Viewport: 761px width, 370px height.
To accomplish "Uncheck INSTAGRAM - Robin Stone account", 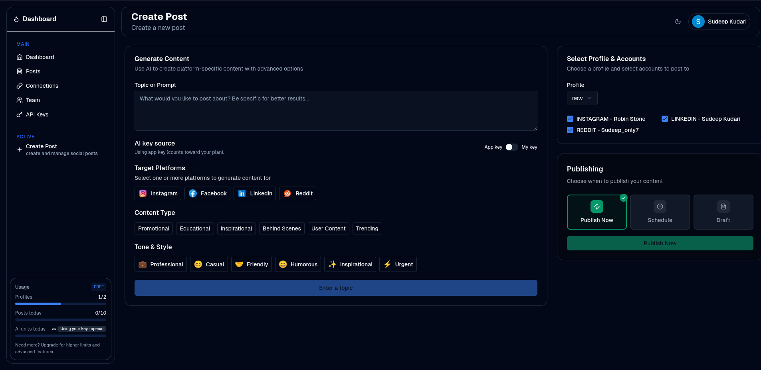I will pos(570,119).
